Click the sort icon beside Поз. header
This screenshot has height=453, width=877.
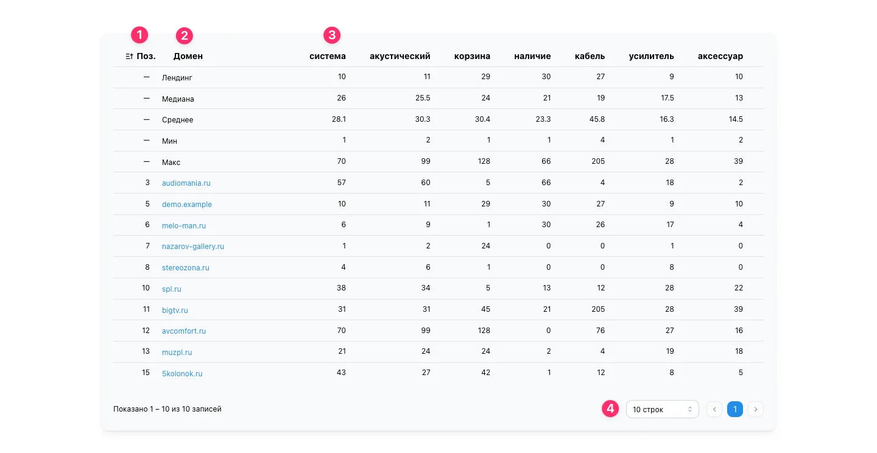(x=129, y=56)
